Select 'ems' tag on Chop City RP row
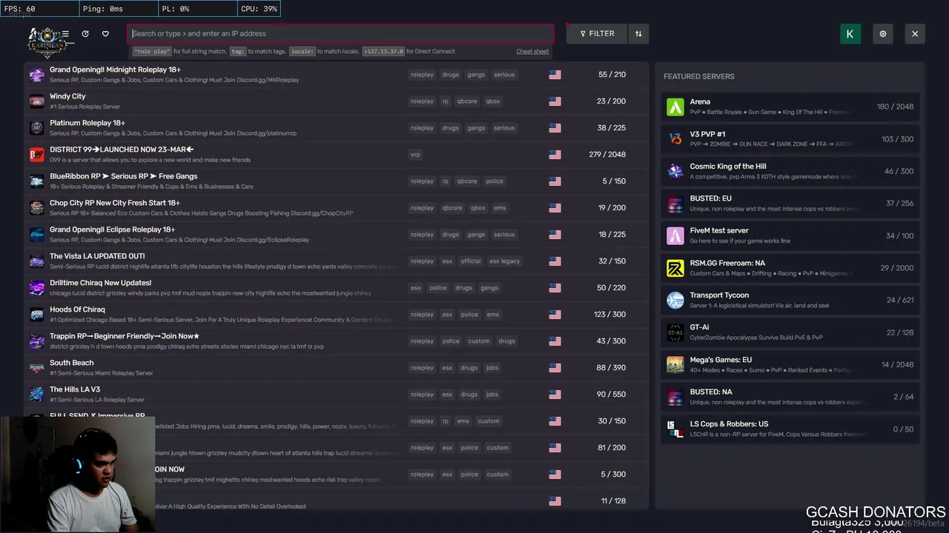Image resolution: width=949 pixels, height=533 pixels. [500, 208]
